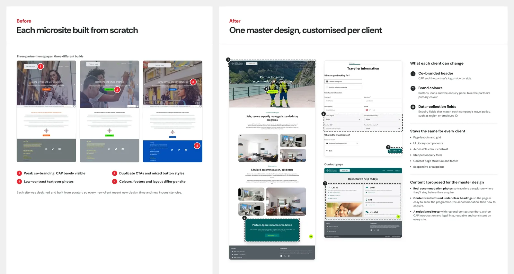Click the form step progress bar
The width and height of the screenshot is (514, 274).
pyautogui.click(x=363, y=64)
